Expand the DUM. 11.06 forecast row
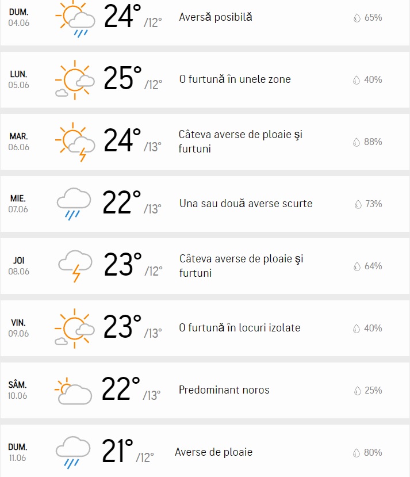The image size is (410, 477). click(x=205, y=452)
